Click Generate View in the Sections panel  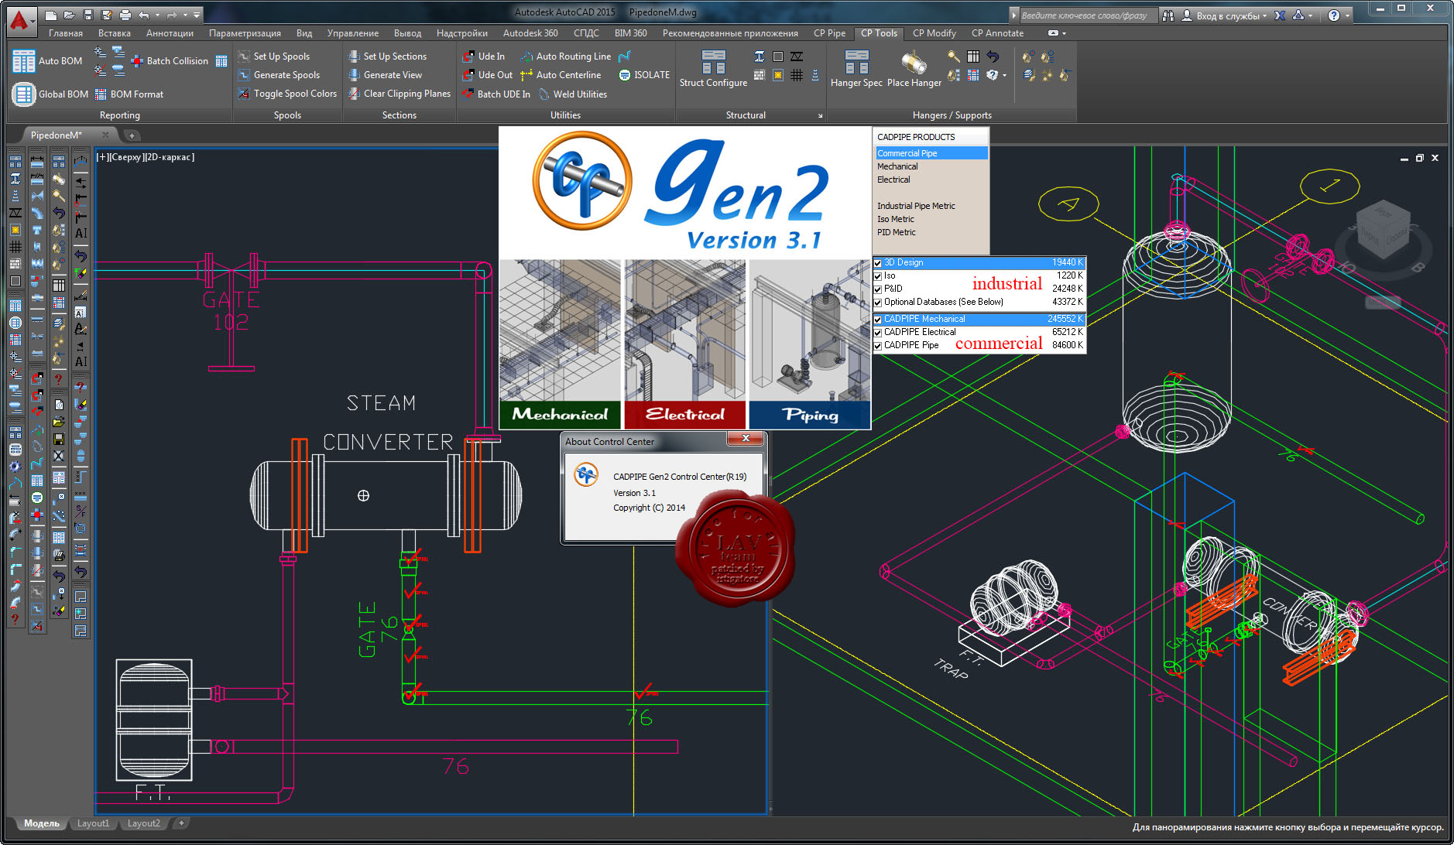tap(385, 75)
